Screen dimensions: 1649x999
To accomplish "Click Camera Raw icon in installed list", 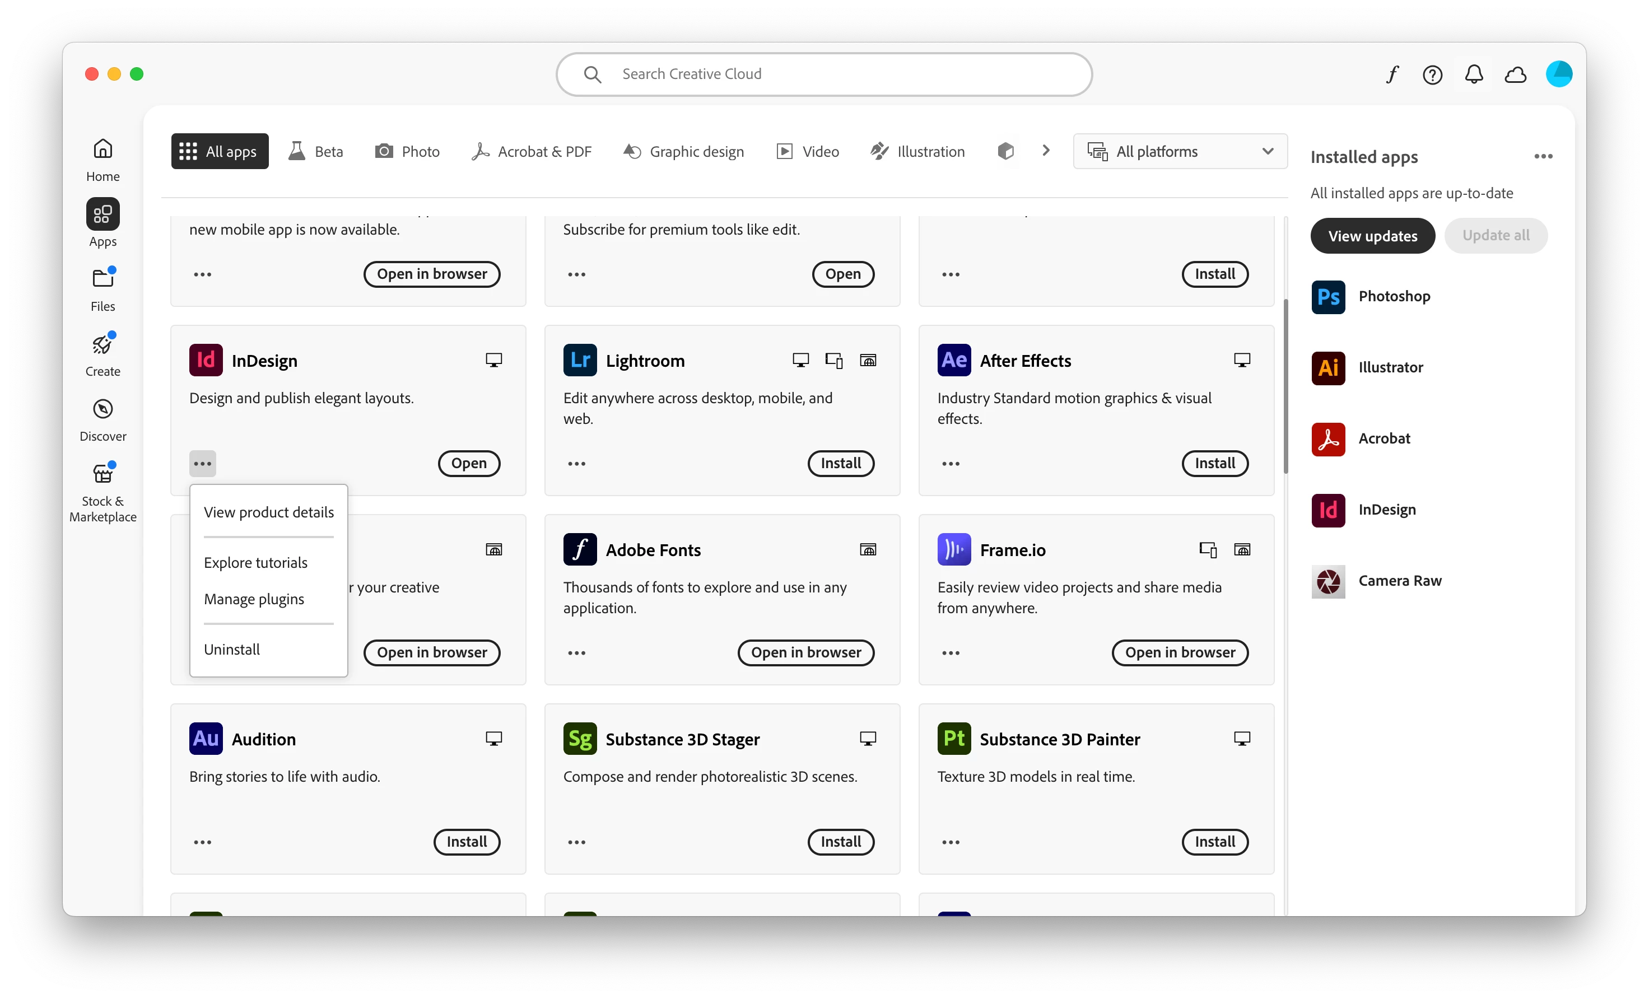I will (x=1327, y=581).
